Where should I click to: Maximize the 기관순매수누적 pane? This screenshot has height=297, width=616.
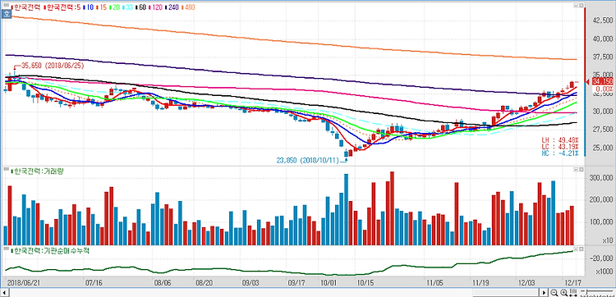[x=576, y=249]
